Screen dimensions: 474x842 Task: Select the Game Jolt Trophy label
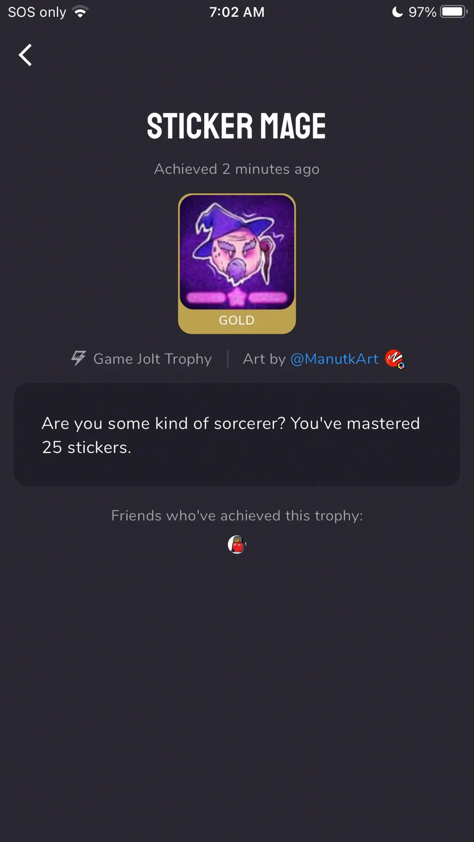(x=152, y=359)
